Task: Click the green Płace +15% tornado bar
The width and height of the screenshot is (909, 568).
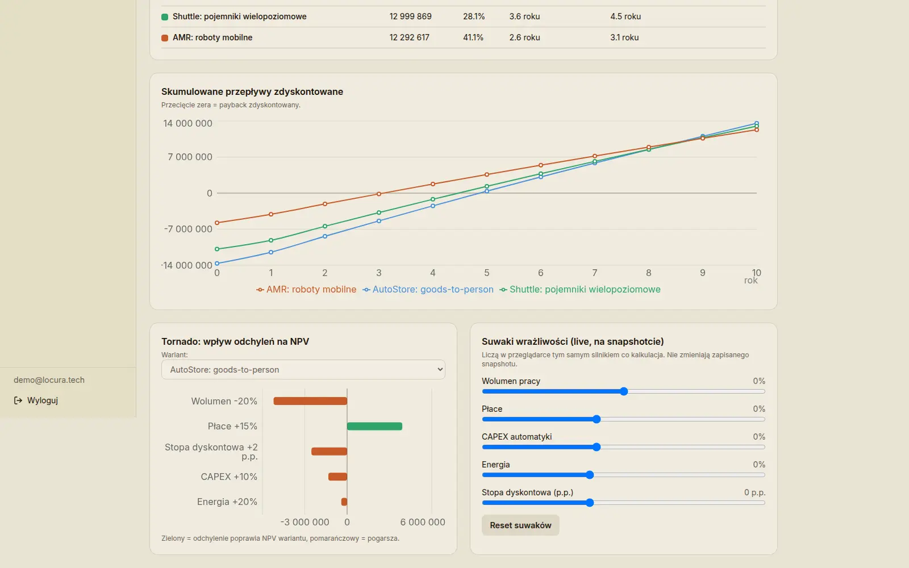Action: pyautogui.click(x=374, y=426)
